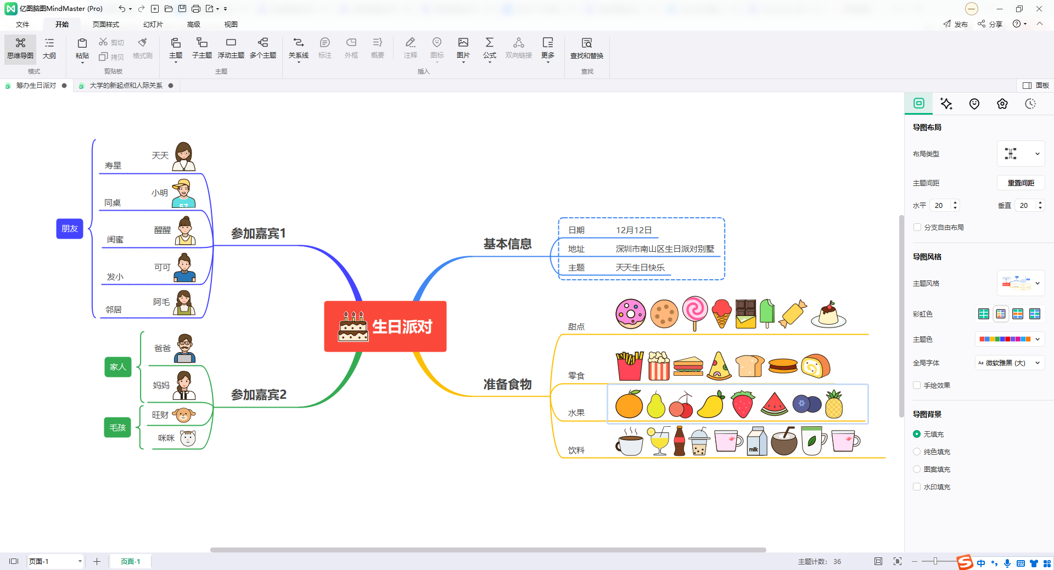Click the Share (分享) button

pos(990,24)
